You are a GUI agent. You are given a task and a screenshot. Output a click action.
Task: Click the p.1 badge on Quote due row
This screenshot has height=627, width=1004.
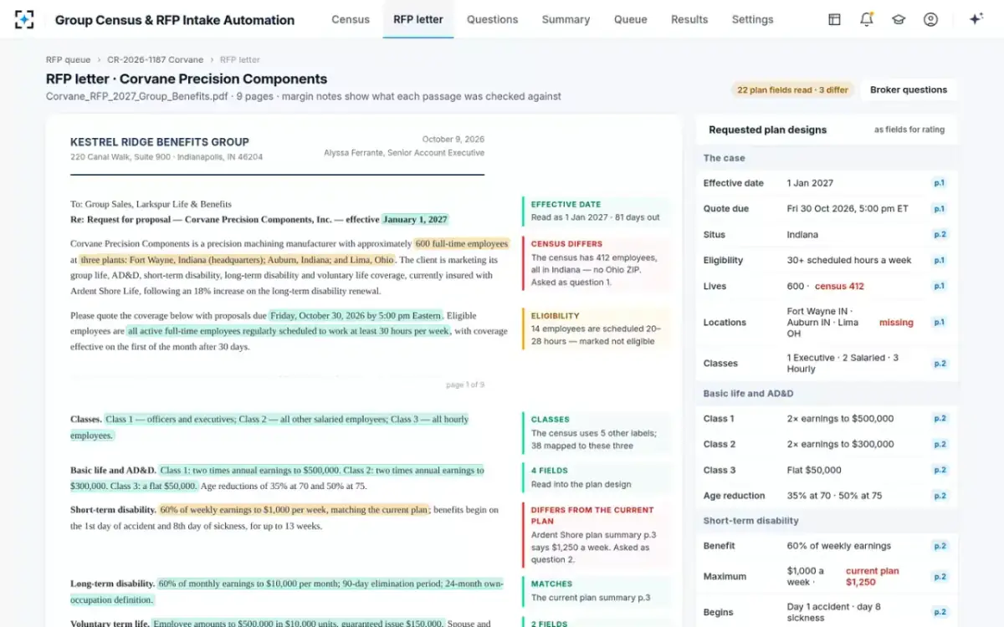click(940, 209)
